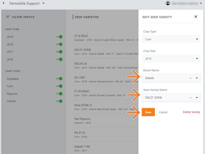Viewport: 205px width, 154px height.
Task: Disable the Popcorn crop type switch
Action: [59, 94]
